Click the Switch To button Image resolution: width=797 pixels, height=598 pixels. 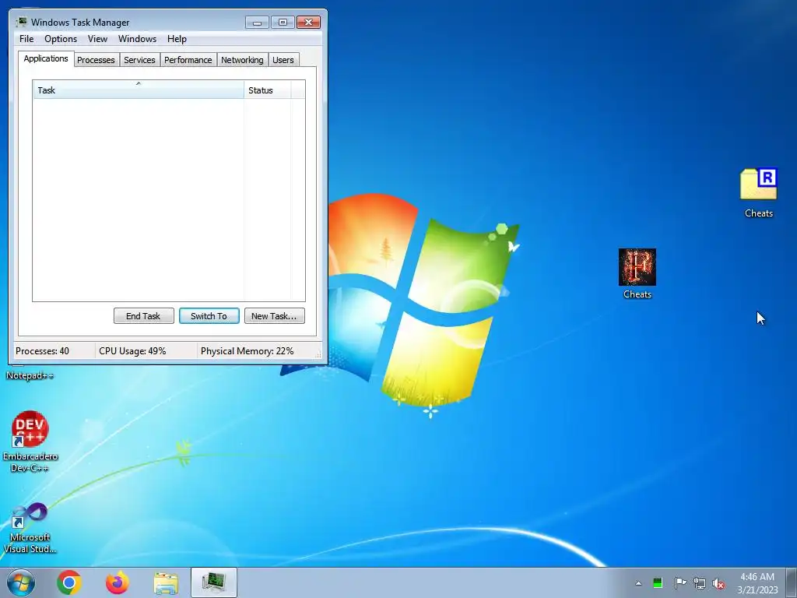(209, 316)
